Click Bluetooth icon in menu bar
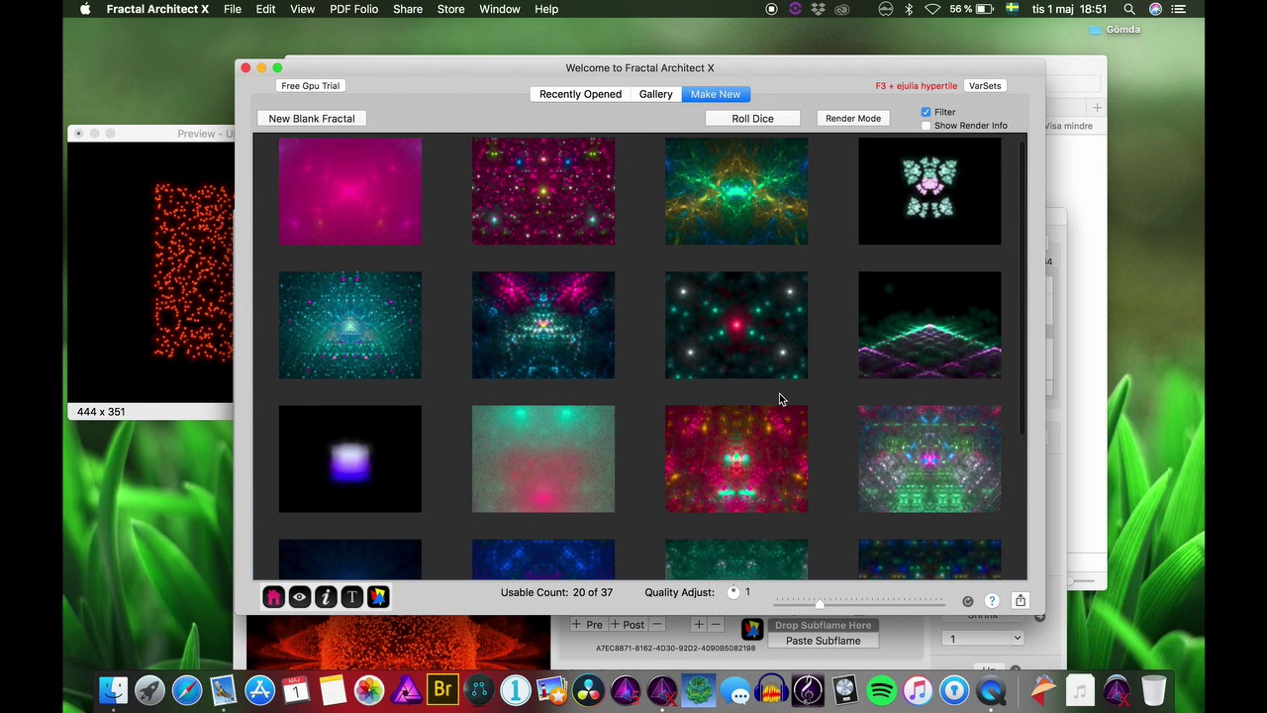This screenshot has height=713, width=1267. point(909,9)
